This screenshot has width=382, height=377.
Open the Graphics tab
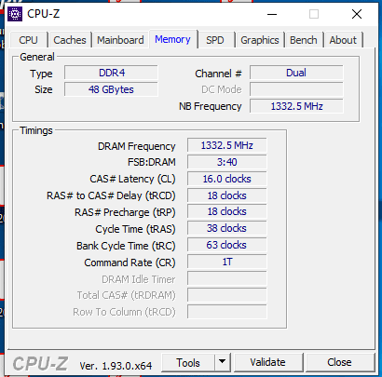point(260,40)
